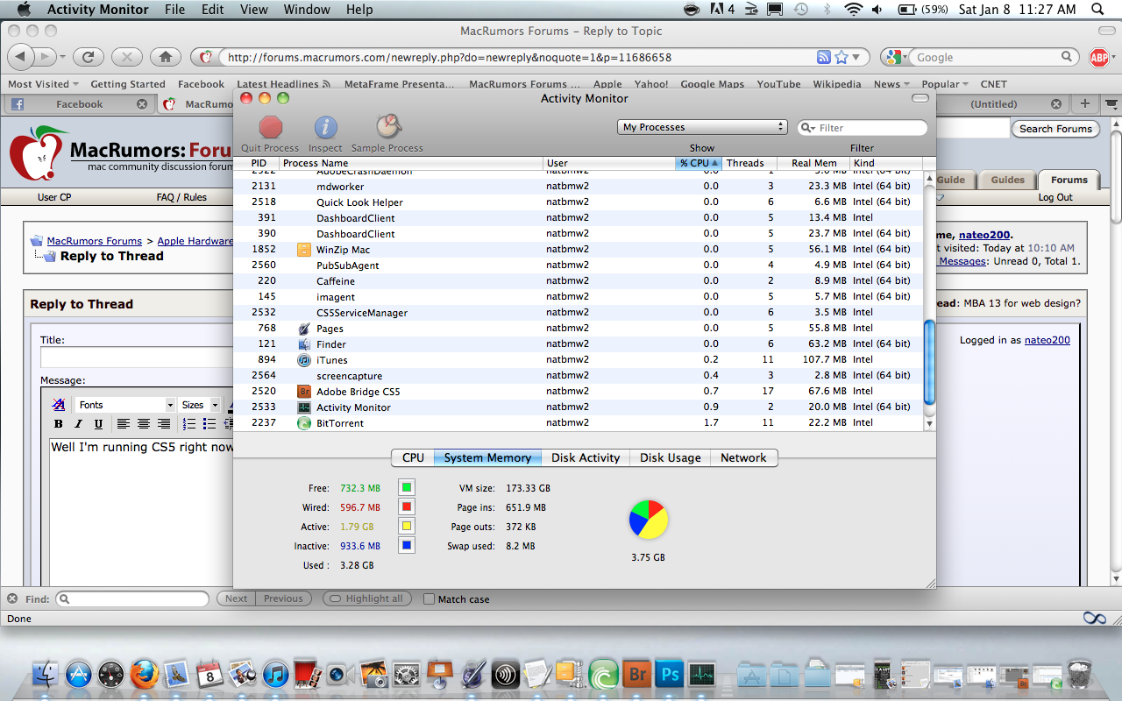
Task: Open the Window menu
Action: pyautogui.click(x=307, y=10)
